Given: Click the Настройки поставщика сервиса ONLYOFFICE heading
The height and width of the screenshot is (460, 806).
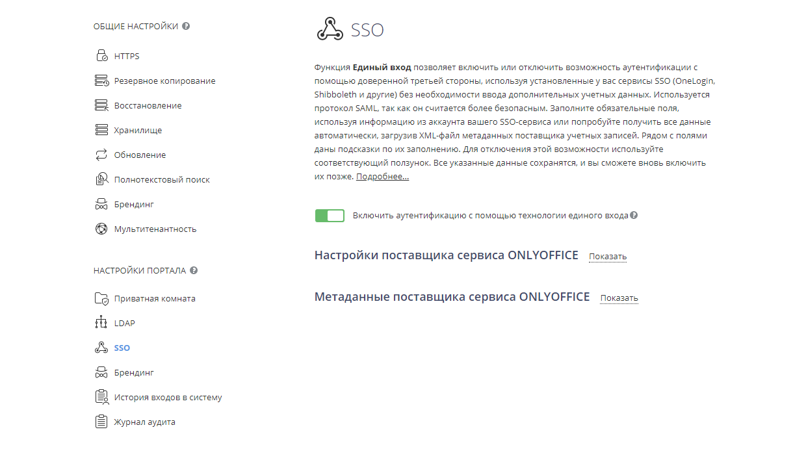Looking at the screenshot, I should [x=447, y=255].
